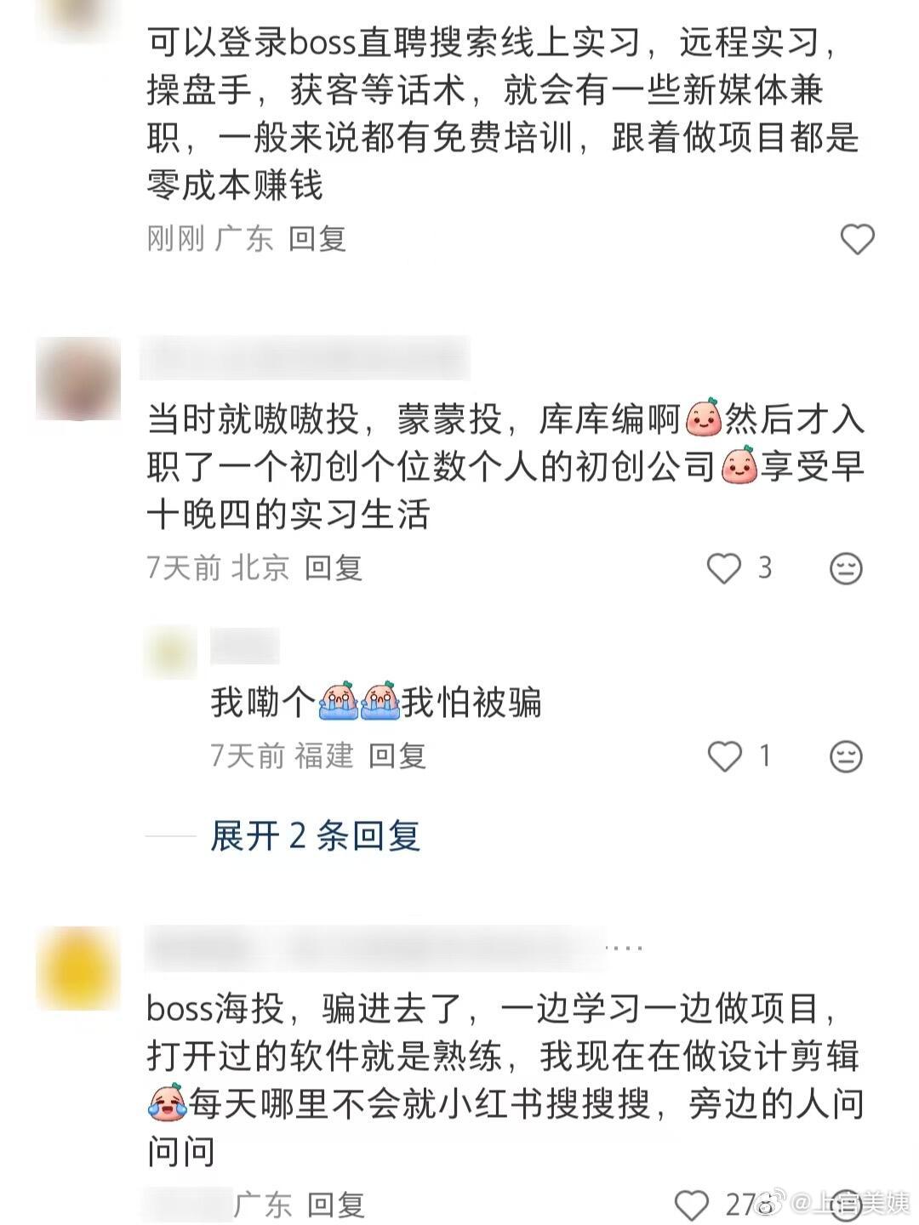
Task: Like the Guangdong boss直聘 comment via heart icon
Action: [857, 239]
